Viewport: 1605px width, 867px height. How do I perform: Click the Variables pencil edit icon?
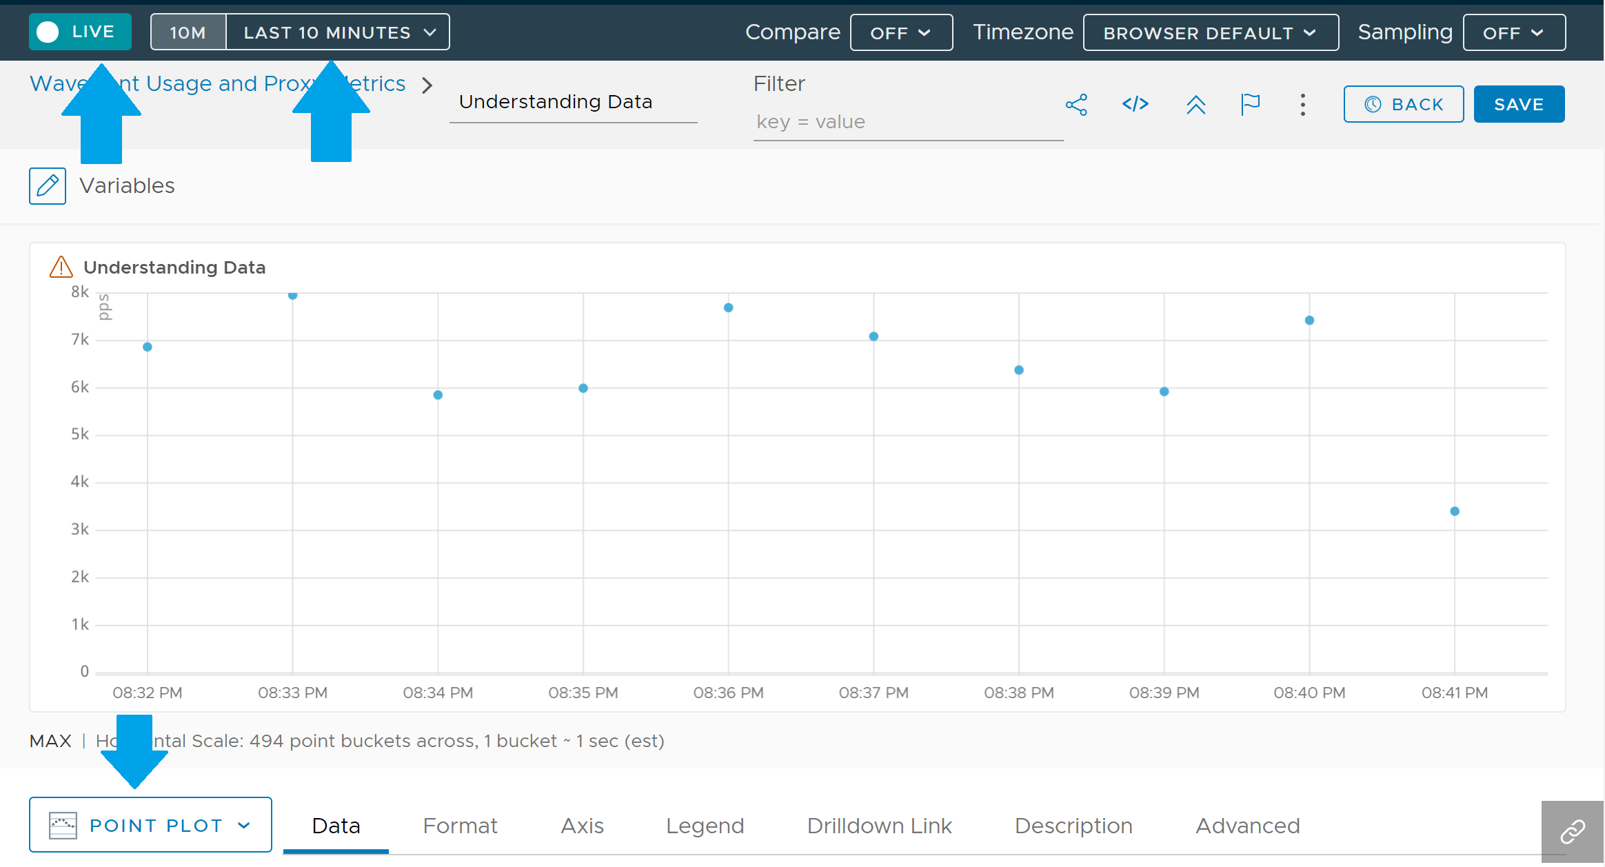pos(48,185)
